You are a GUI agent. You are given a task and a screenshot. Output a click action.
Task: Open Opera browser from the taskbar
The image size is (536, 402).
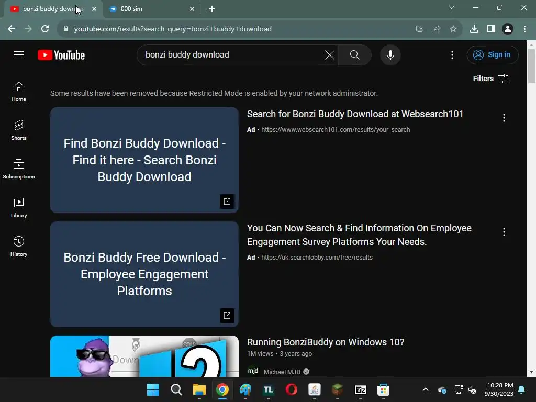(291, 389)
